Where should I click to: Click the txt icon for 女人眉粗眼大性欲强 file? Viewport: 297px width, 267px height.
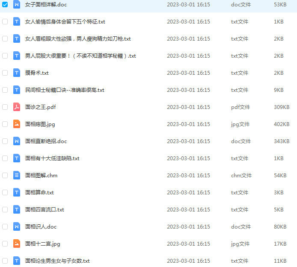pos(17,39)
